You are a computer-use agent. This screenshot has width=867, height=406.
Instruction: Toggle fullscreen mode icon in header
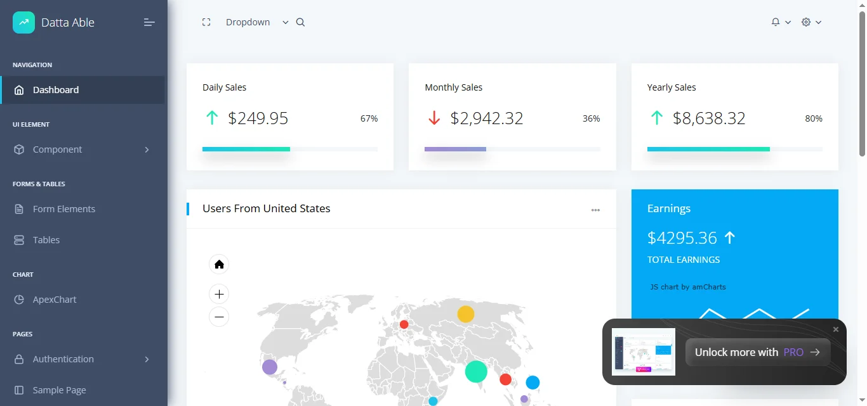[x=206, y=22]
